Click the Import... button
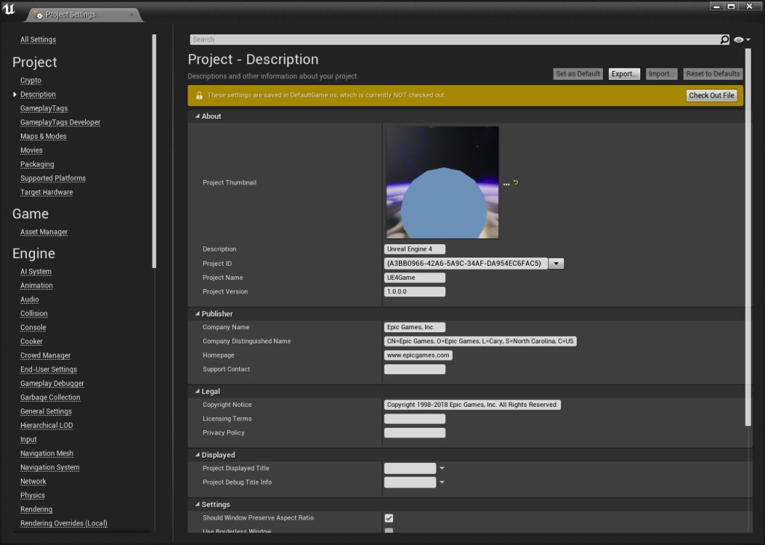765x545 pixels. tap(662, 74)
